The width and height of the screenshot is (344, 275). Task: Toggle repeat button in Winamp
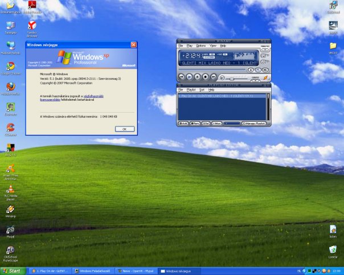[x=263, y=62]
